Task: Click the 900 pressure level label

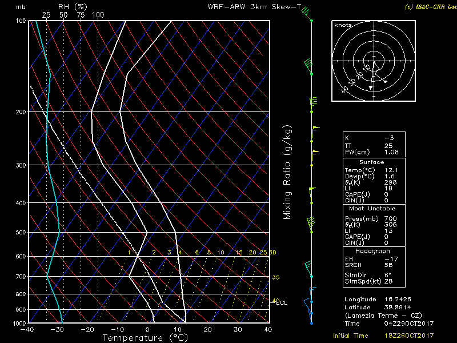Action: [21, 309]
